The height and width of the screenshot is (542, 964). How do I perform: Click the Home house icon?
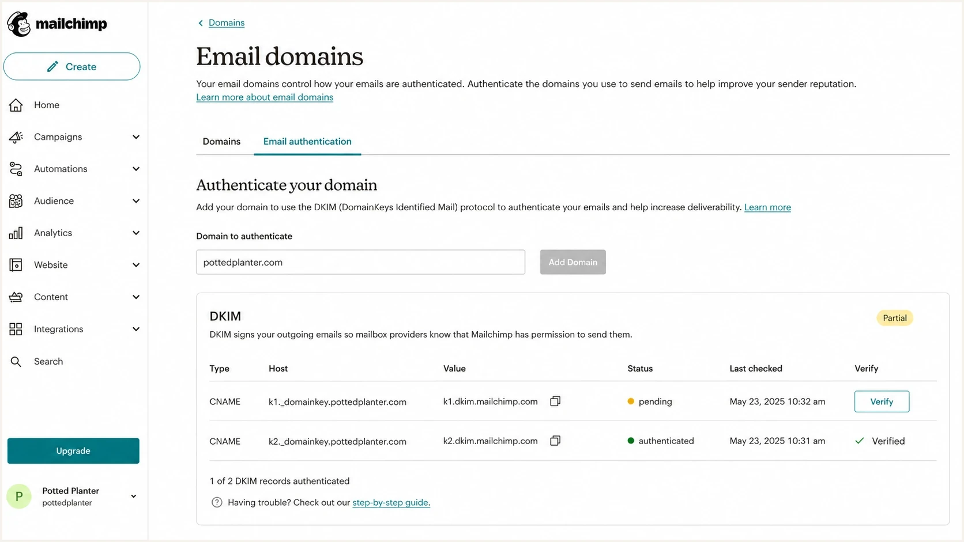click(x=16, y=105)
